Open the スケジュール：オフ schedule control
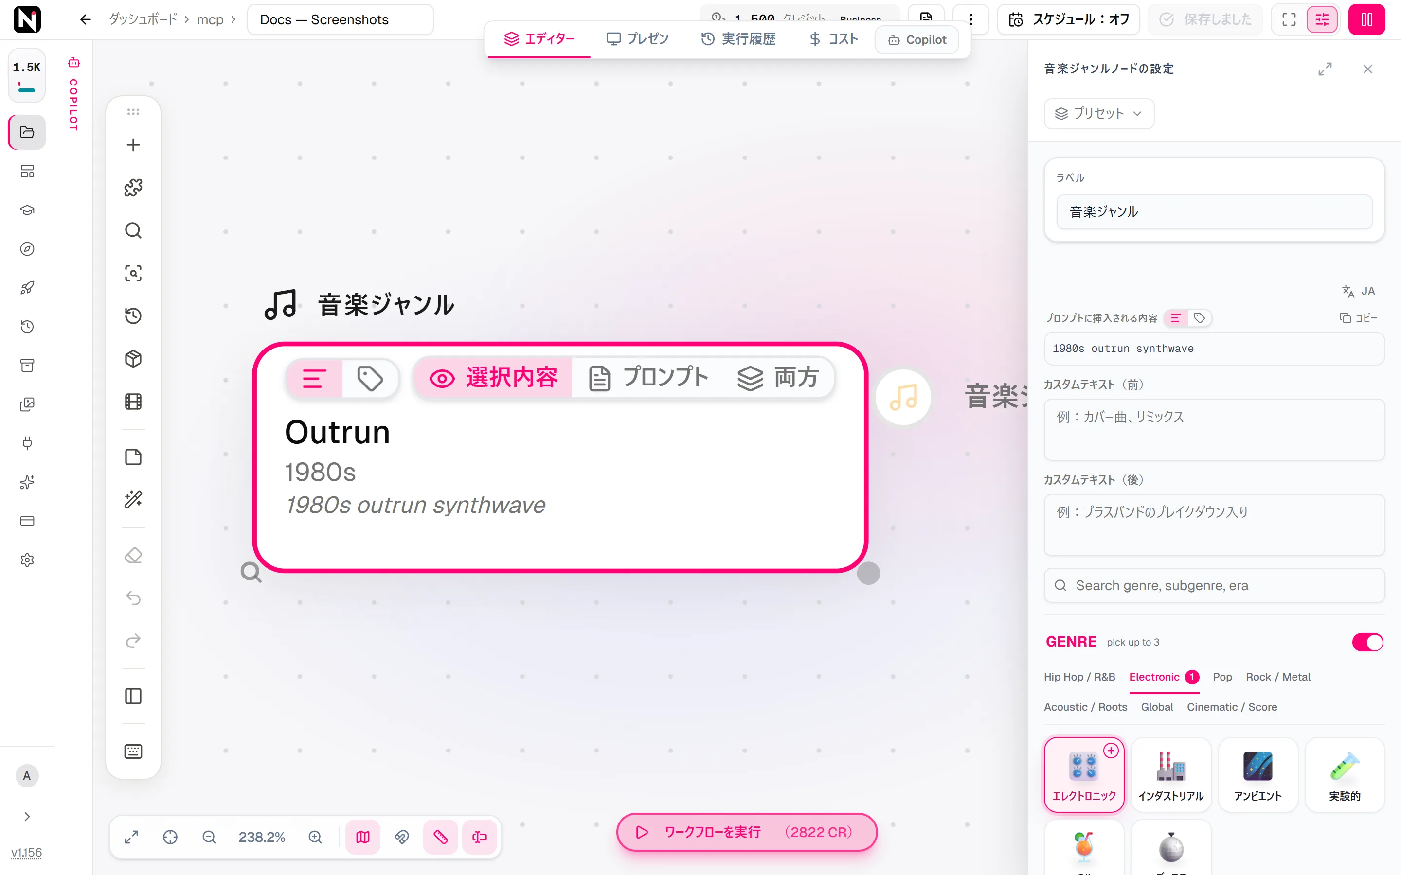The width and height of the screenshot is (1401, 875). pyautogui.click(x=1069, y=19)
